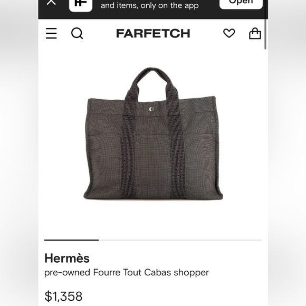Select the Fourre Tout Cabas shopper title
The height and width of the screenshot is (306, 306).
point(127,272)
